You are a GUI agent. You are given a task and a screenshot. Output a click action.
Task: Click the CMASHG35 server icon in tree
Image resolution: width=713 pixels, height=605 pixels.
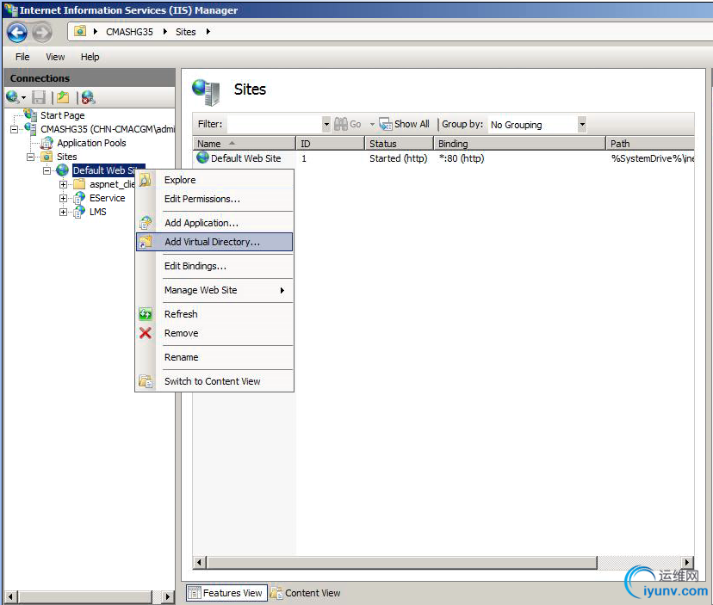(30, 128)
